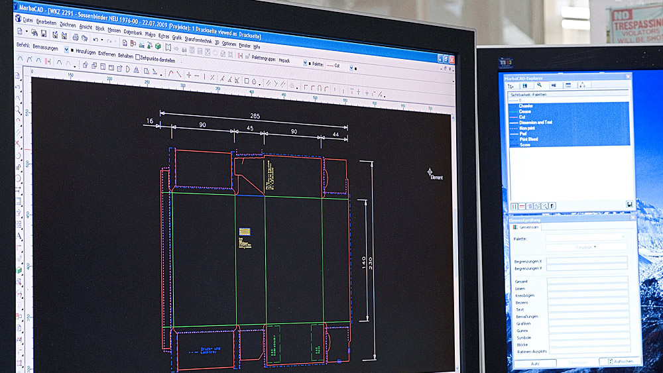Image resolution: width=663 pixels, height=373 pixels.
Task: Click the green cube icon in left toolbar
Action: (19, 270)
